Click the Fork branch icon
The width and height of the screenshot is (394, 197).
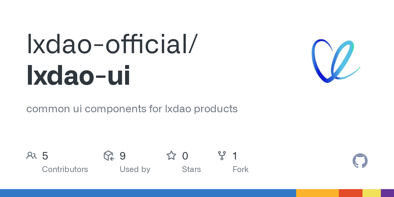pos(222,156)
